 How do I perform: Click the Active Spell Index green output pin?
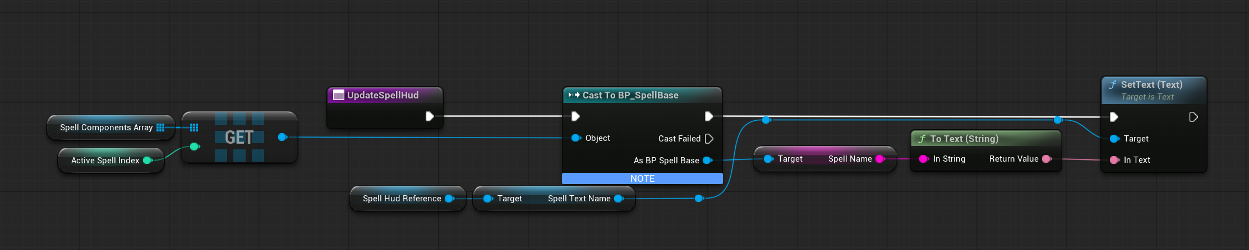click(148, 161)
